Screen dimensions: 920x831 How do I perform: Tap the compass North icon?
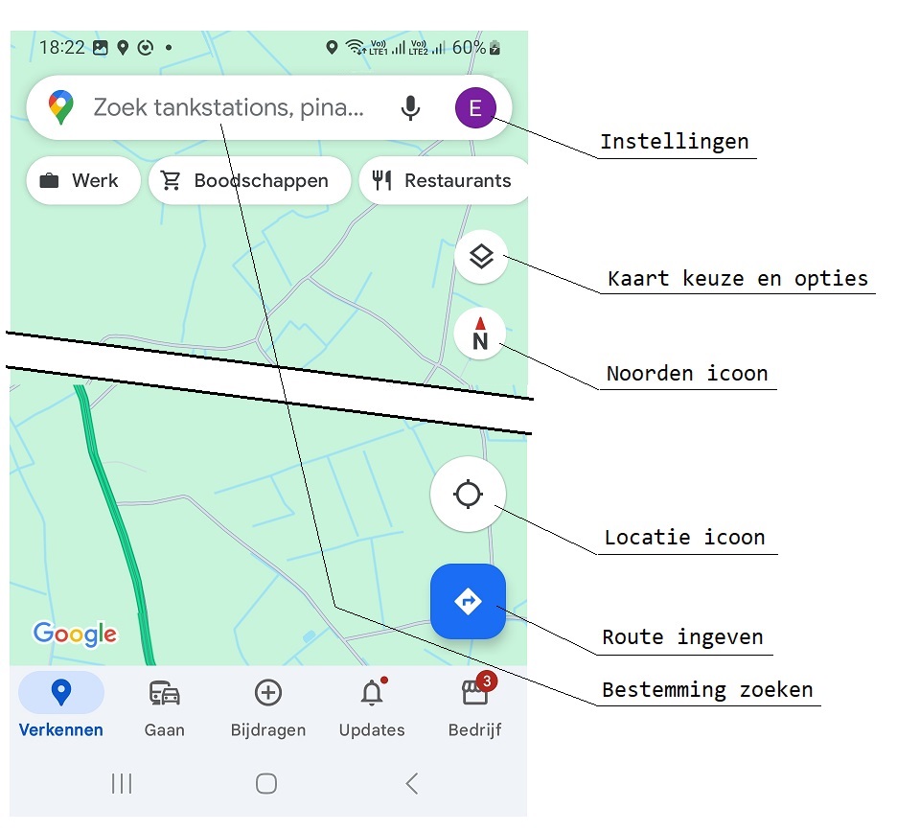(x=478, y=334)
